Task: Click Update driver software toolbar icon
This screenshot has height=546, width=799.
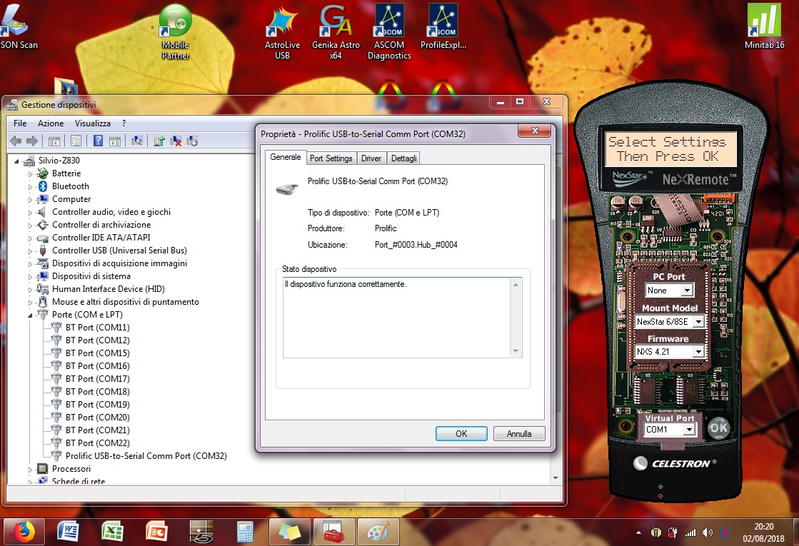Action: coord(159,141)
